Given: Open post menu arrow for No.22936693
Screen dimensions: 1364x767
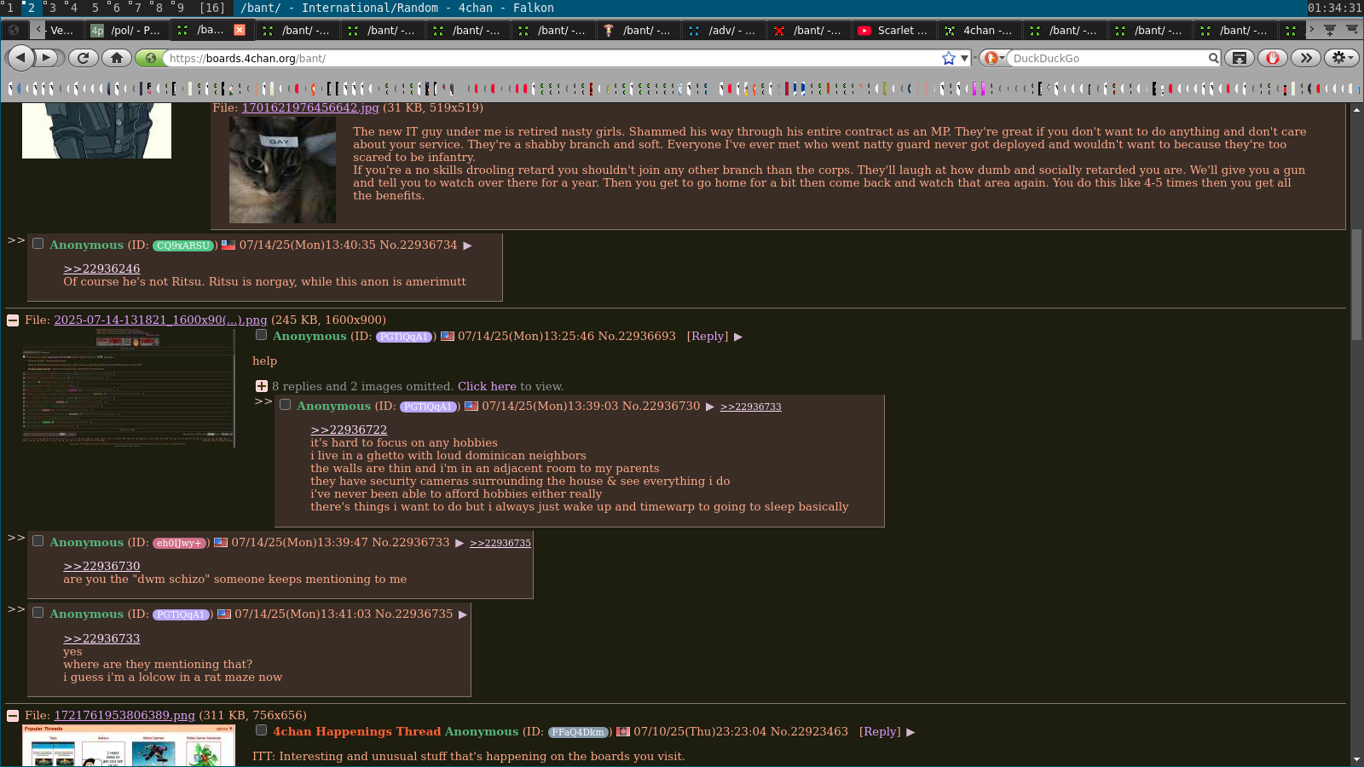Looking at the screenshot, I should pyautogui.click(x=738, y=337).
